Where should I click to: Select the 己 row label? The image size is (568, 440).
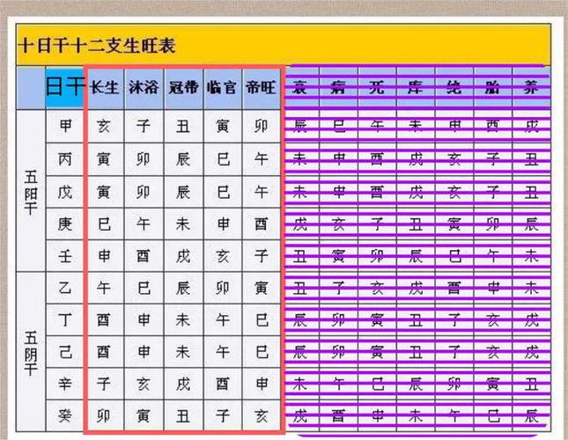(x=65, y=352)
